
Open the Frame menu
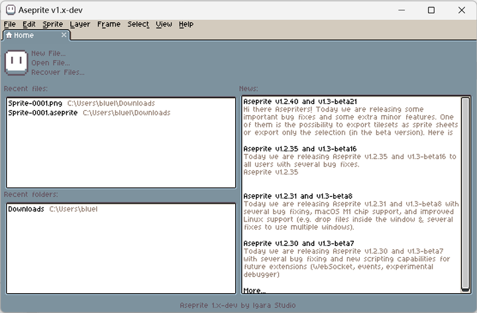109,24
